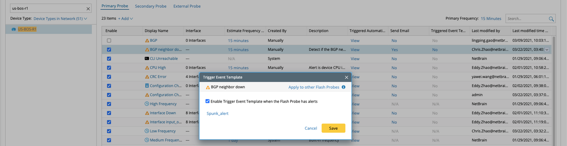
Task: Switch to the External Probe tab
Action: pos(187,6)
